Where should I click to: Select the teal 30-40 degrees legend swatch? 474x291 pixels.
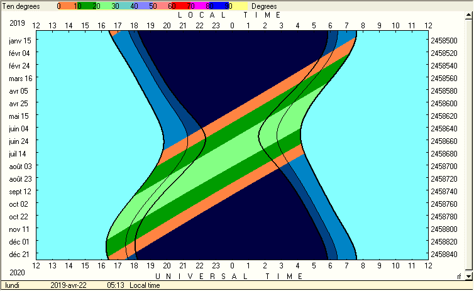pos(124,6)
